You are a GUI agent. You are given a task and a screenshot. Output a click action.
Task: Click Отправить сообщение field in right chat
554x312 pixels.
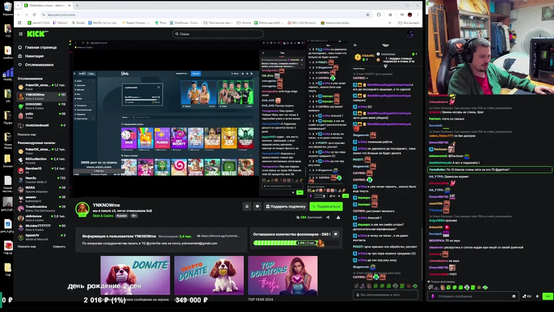click(473, 296)
